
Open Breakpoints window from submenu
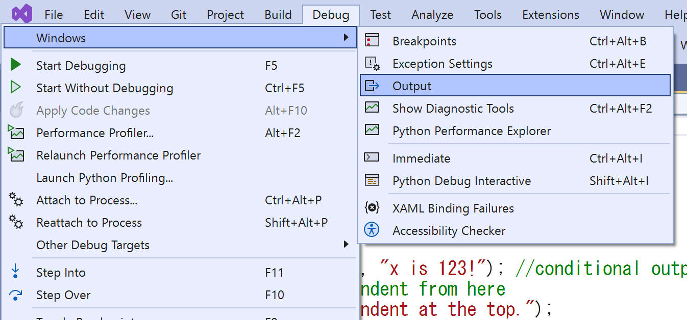pyautogui.click(x=515, y=41)
